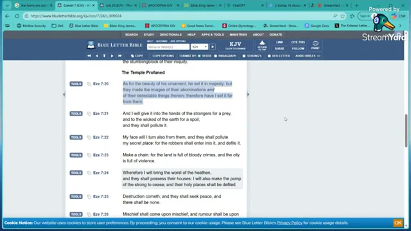
Task: Click the Eze 7:23 verse reference
Action: click(101, 155)
